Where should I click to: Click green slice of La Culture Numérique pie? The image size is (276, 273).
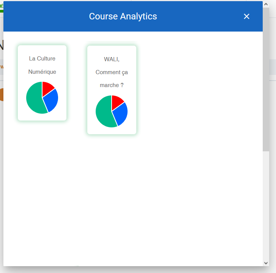(34, 99)
